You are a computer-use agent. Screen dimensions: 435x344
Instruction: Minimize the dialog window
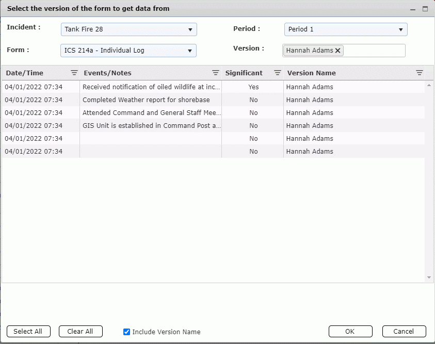[412, 9]
